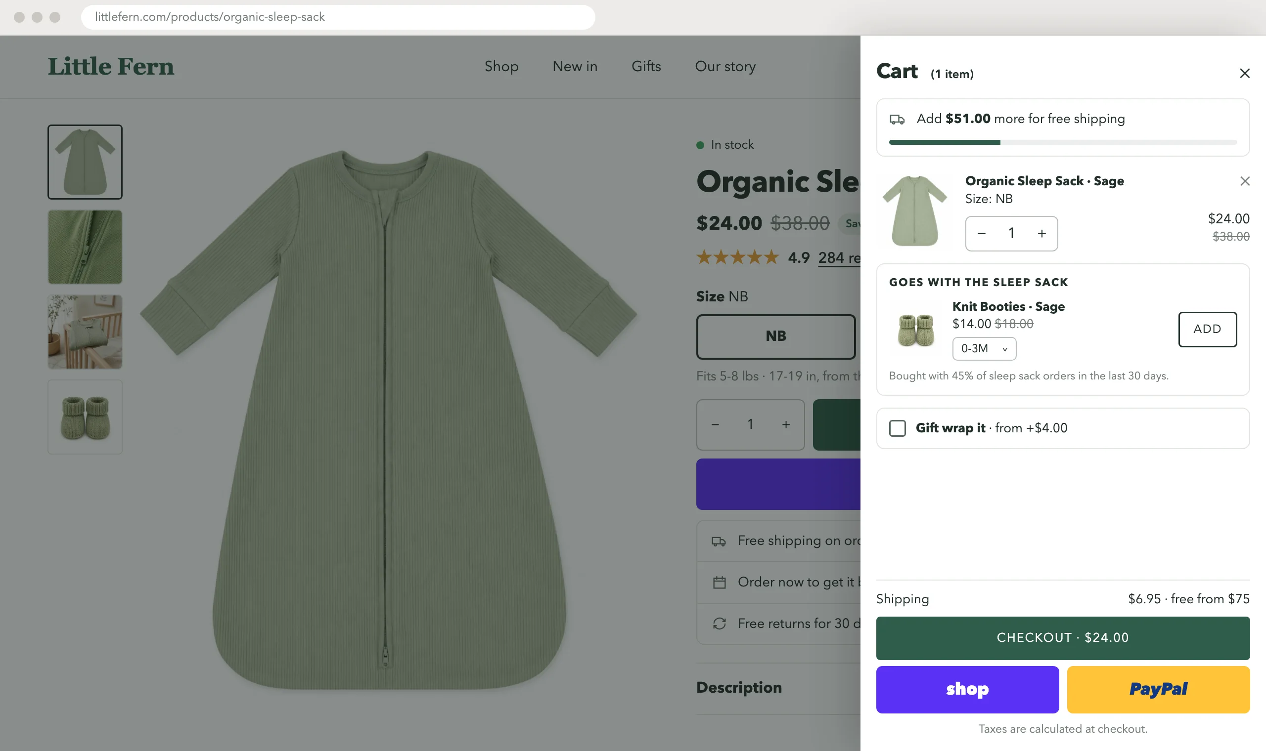The image size is (1266, 751).
Task: Decrease sleep sack quantity in cart
Action: tap(981, 233)
